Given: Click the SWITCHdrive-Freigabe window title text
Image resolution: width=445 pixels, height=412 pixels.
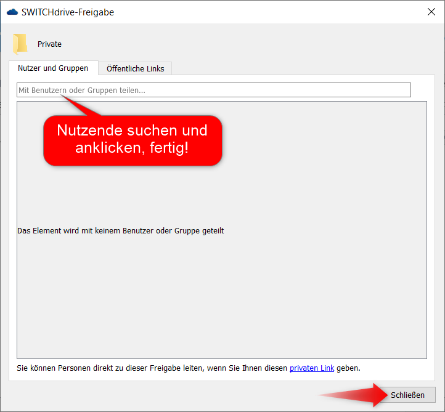Looking at the screenshot, I should click(x=68, y=12).
